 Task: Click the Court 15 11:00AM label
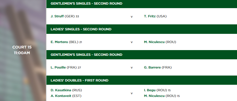click(22, 50)
